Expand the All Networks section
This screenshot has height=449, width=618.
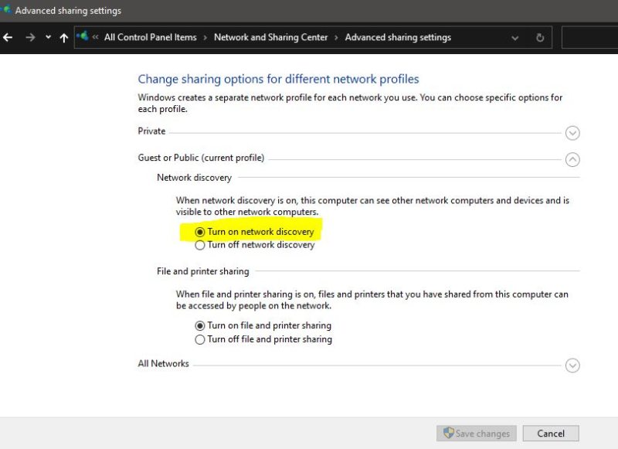(x=572, y=366)
